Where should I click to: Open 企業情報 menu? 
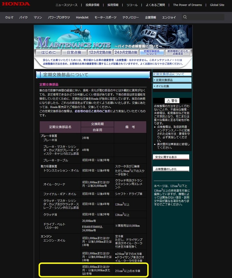(x=150, y=17)
